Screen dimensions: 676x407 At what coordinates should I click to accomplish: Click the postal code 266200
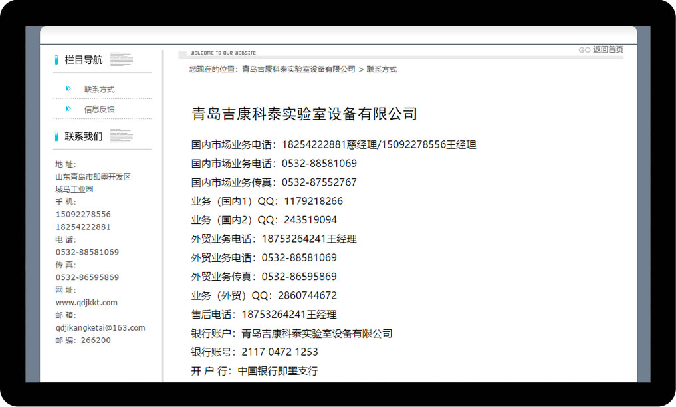(x=96, y=340)
